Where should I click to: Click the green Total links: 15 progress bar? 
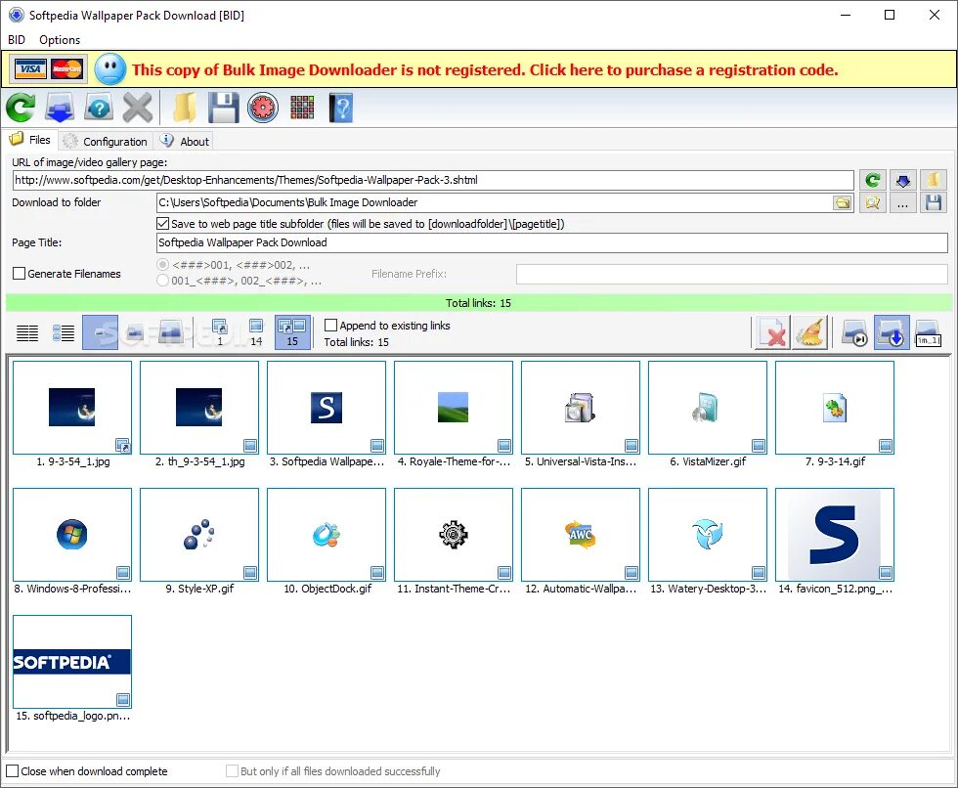coord(479,303)
